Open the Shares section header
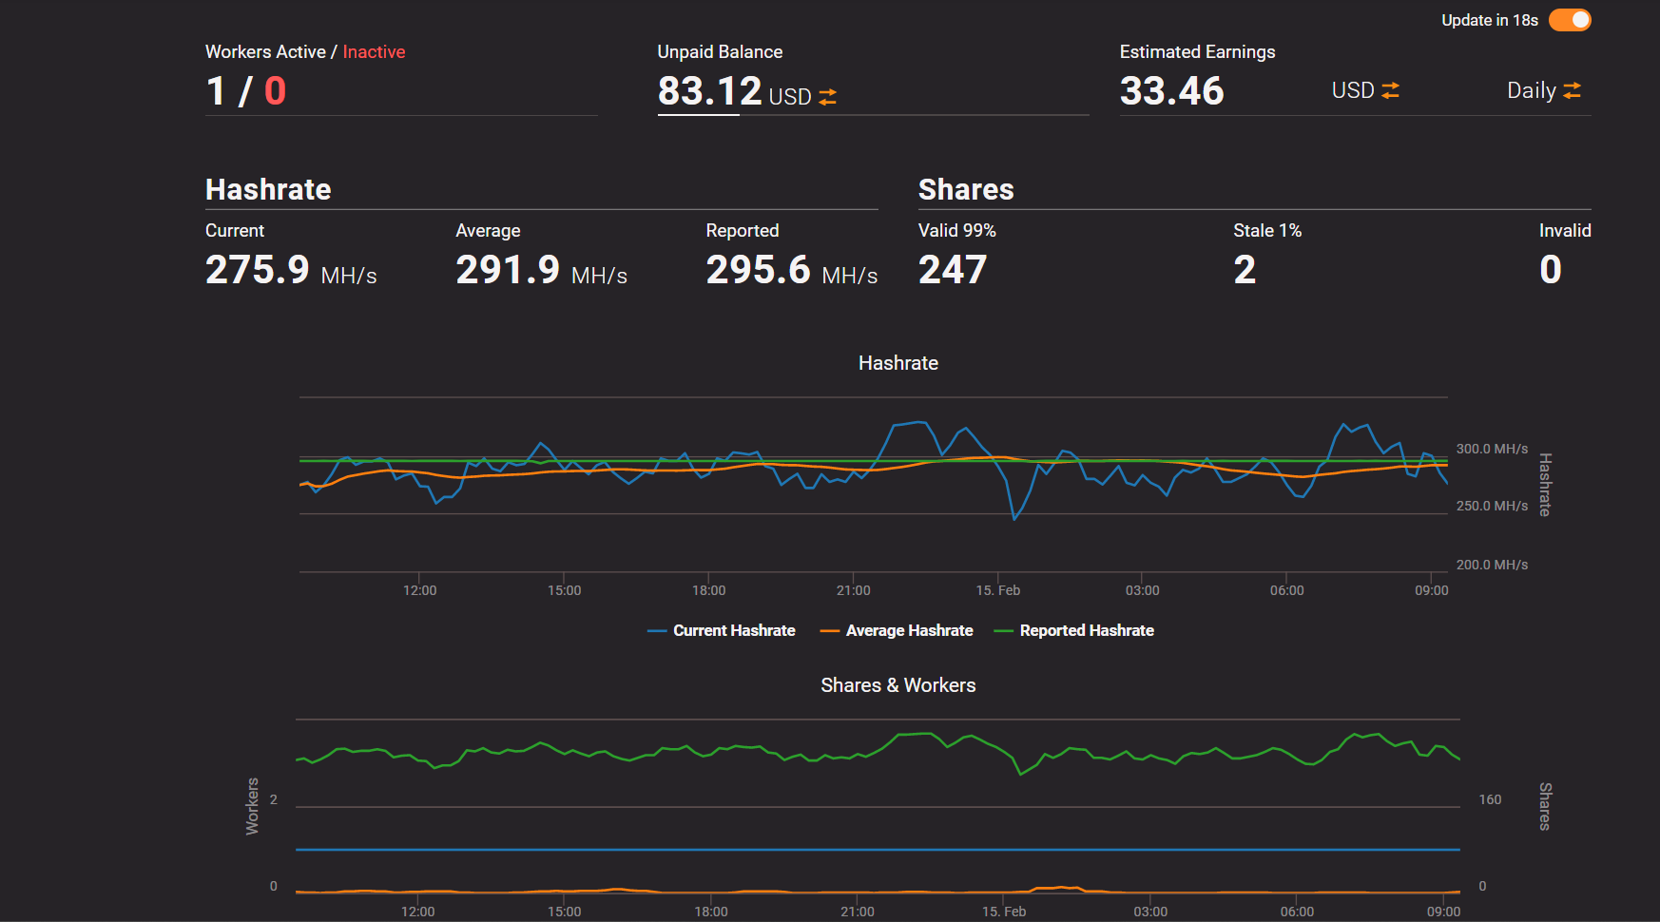This screenshot has height=922, width=1660. click(966, 189)
